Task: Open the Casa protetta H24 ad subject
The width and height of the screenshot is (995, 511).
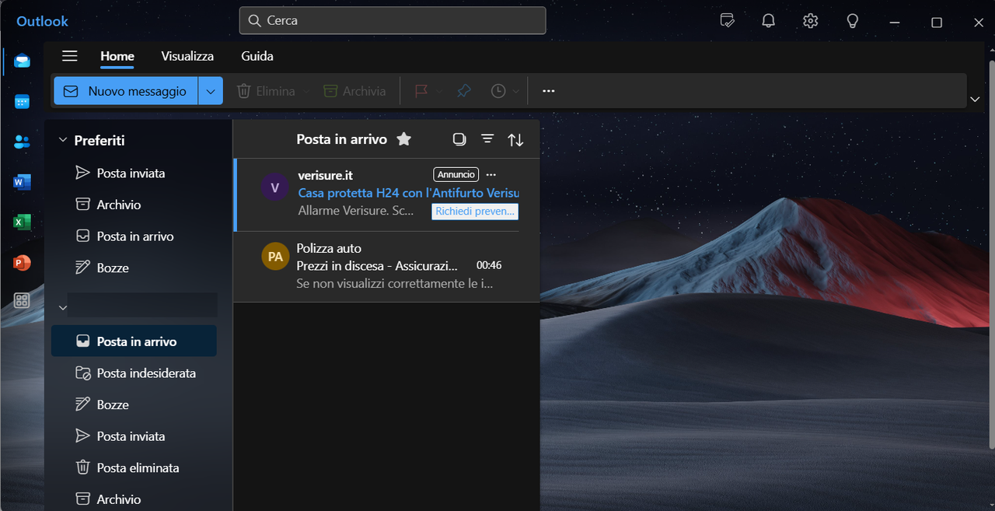Action: pyautogui.click(x=408, y=193)
